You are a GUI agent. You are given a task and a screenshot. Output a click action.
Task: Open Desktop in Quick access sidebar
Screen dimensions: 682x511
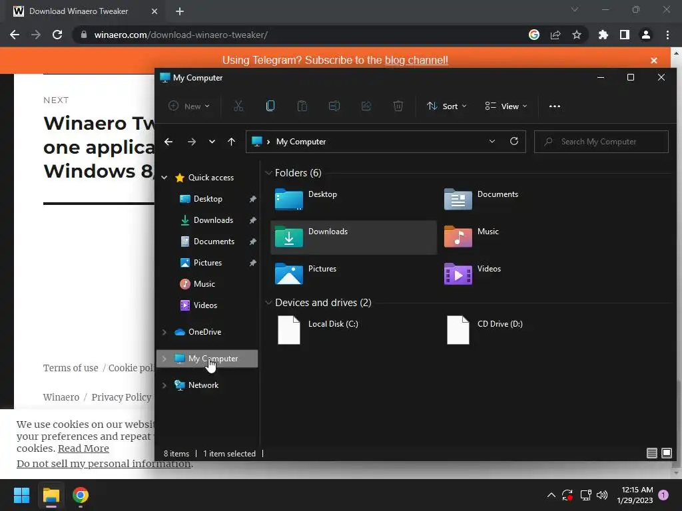[208, 198]
